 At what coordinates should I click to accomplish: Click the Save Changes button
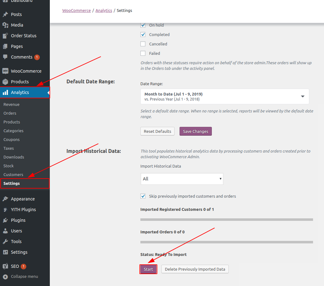[196, 131]
